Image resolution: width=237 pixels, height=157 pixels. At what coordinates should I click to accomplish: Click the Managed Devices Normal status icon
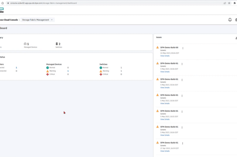pos(47,68)
